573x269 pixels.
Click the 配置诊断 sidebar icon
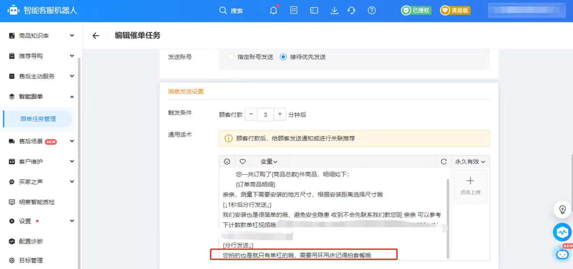[x=12, y=241]
